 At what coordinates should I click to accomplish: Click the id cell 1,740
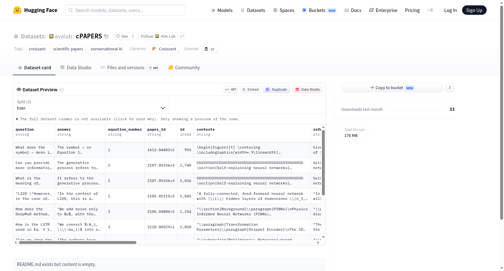186,165
